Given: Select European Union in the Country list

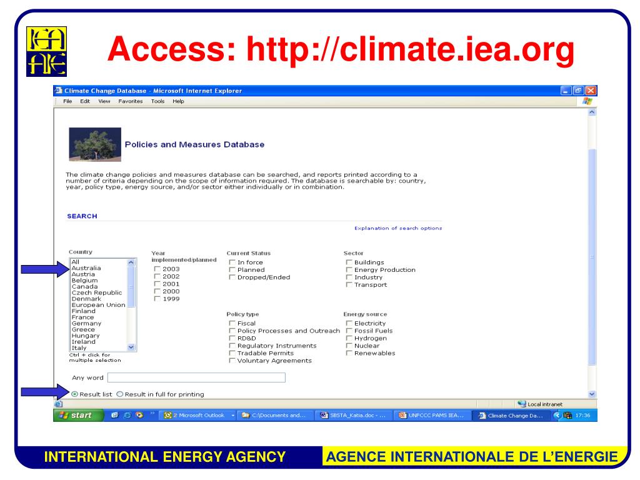Looking at the screenshot, I should 98,304.
